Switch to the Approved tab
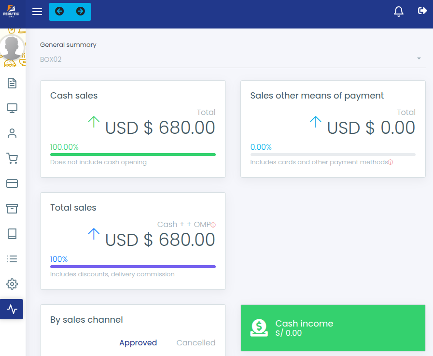The width and height of the screenshot is (433, 356). click(138, 342)
